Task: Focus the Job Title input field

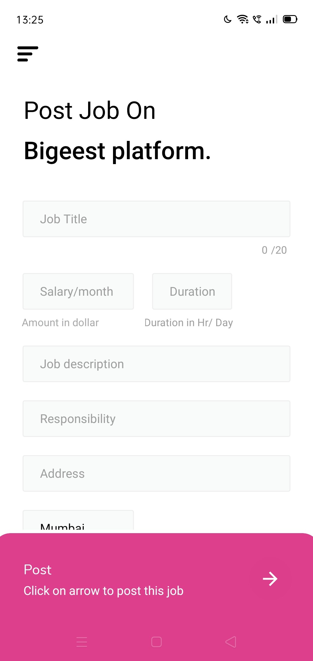Action: 156,219
